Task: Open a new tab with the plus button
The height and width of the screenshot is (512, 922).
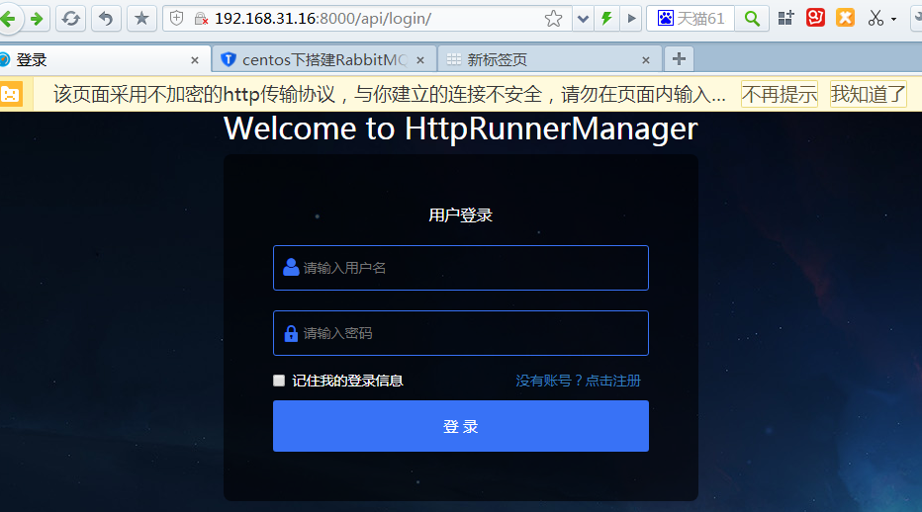Action: tap(680, 59)
